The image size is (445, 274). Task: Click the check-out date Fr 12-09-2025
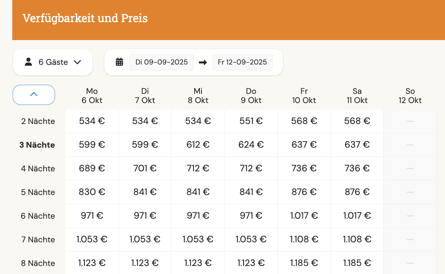click(242, 62)
